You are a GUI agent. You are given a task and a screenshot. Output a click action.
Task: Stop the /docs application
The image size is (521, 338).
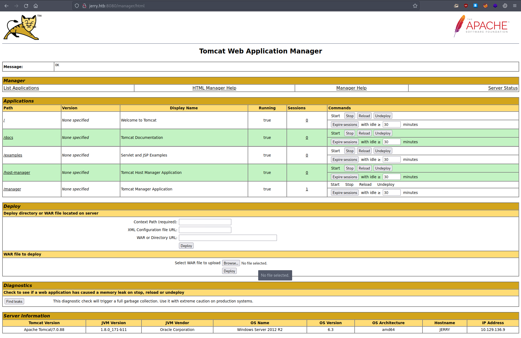tap(350, 133)
